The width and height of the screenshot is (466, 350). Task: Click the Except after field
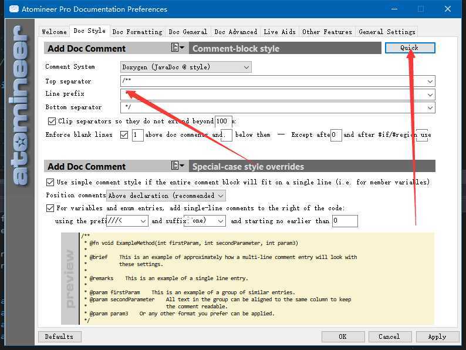[x=336, y=135]
